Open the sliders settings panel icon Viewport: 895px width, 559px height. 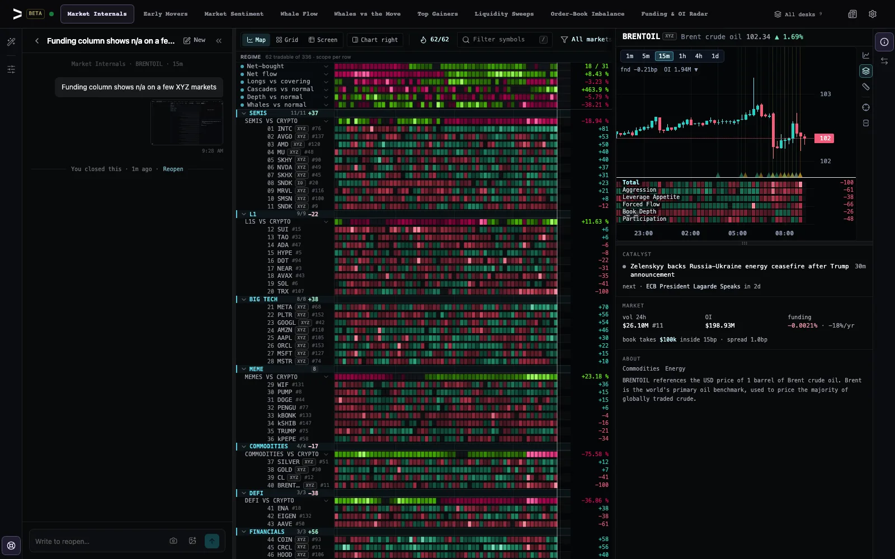[x=11, y=69]
